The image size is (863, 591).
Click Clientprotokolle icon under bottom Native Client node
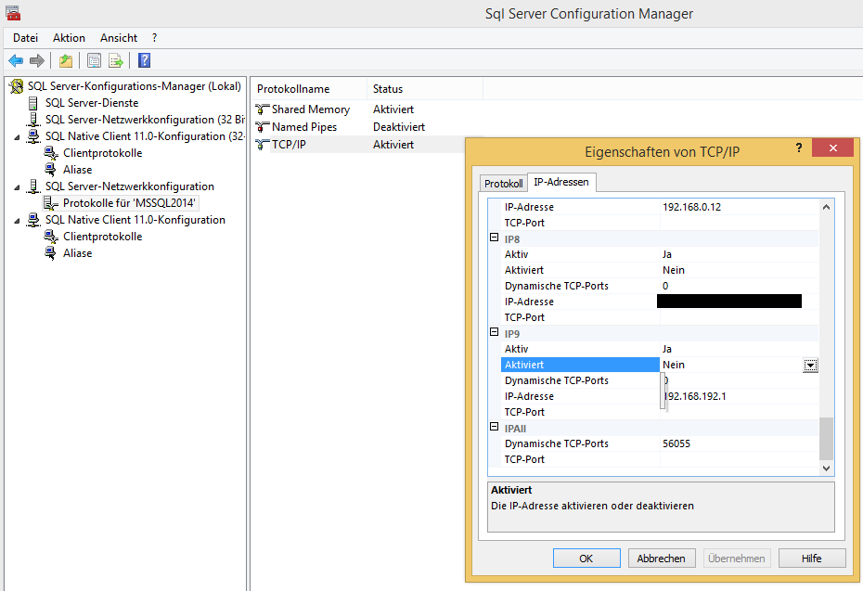point(51,237)
